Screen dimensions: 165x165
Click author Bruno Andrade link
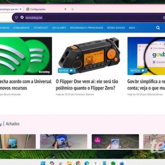tap(12, 94)
